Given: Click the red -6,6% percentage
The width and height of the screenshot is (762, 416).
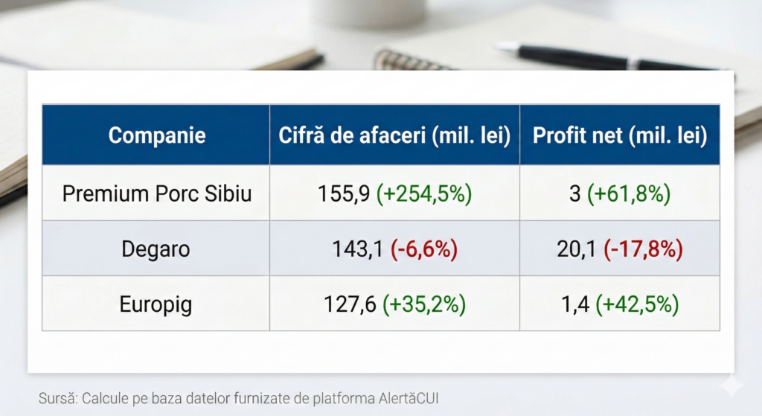Looking at the screenshot, I should tap(423, 249).
